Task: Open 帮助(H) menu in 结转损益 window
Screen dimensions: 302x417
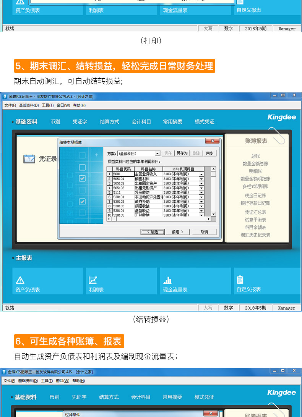Action: pyautogui.click(x=80, y=105)
